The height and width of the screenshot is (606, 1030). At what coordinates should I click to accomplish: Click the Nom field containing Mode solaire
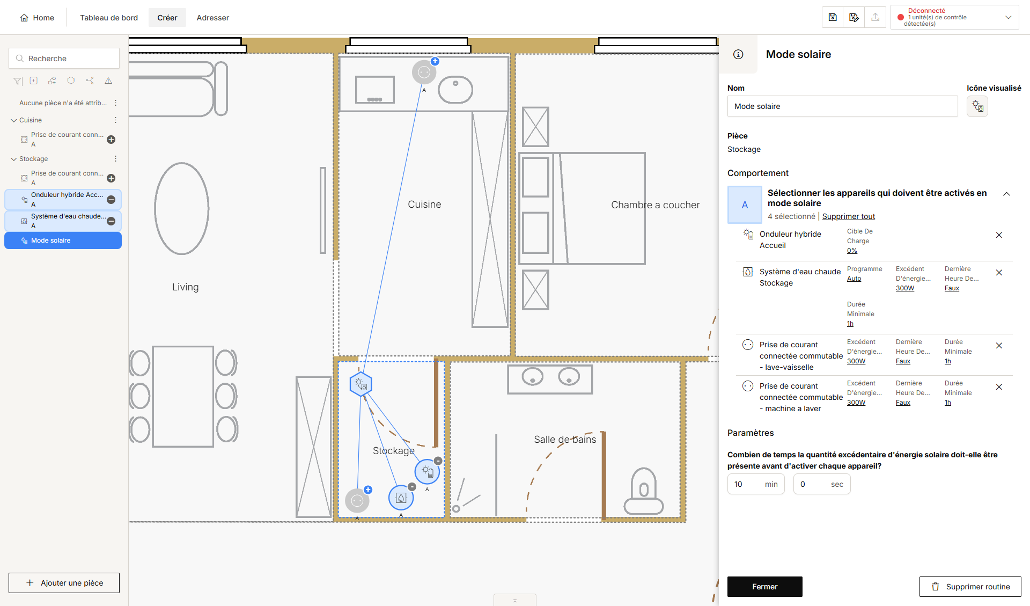pos(842,106)
